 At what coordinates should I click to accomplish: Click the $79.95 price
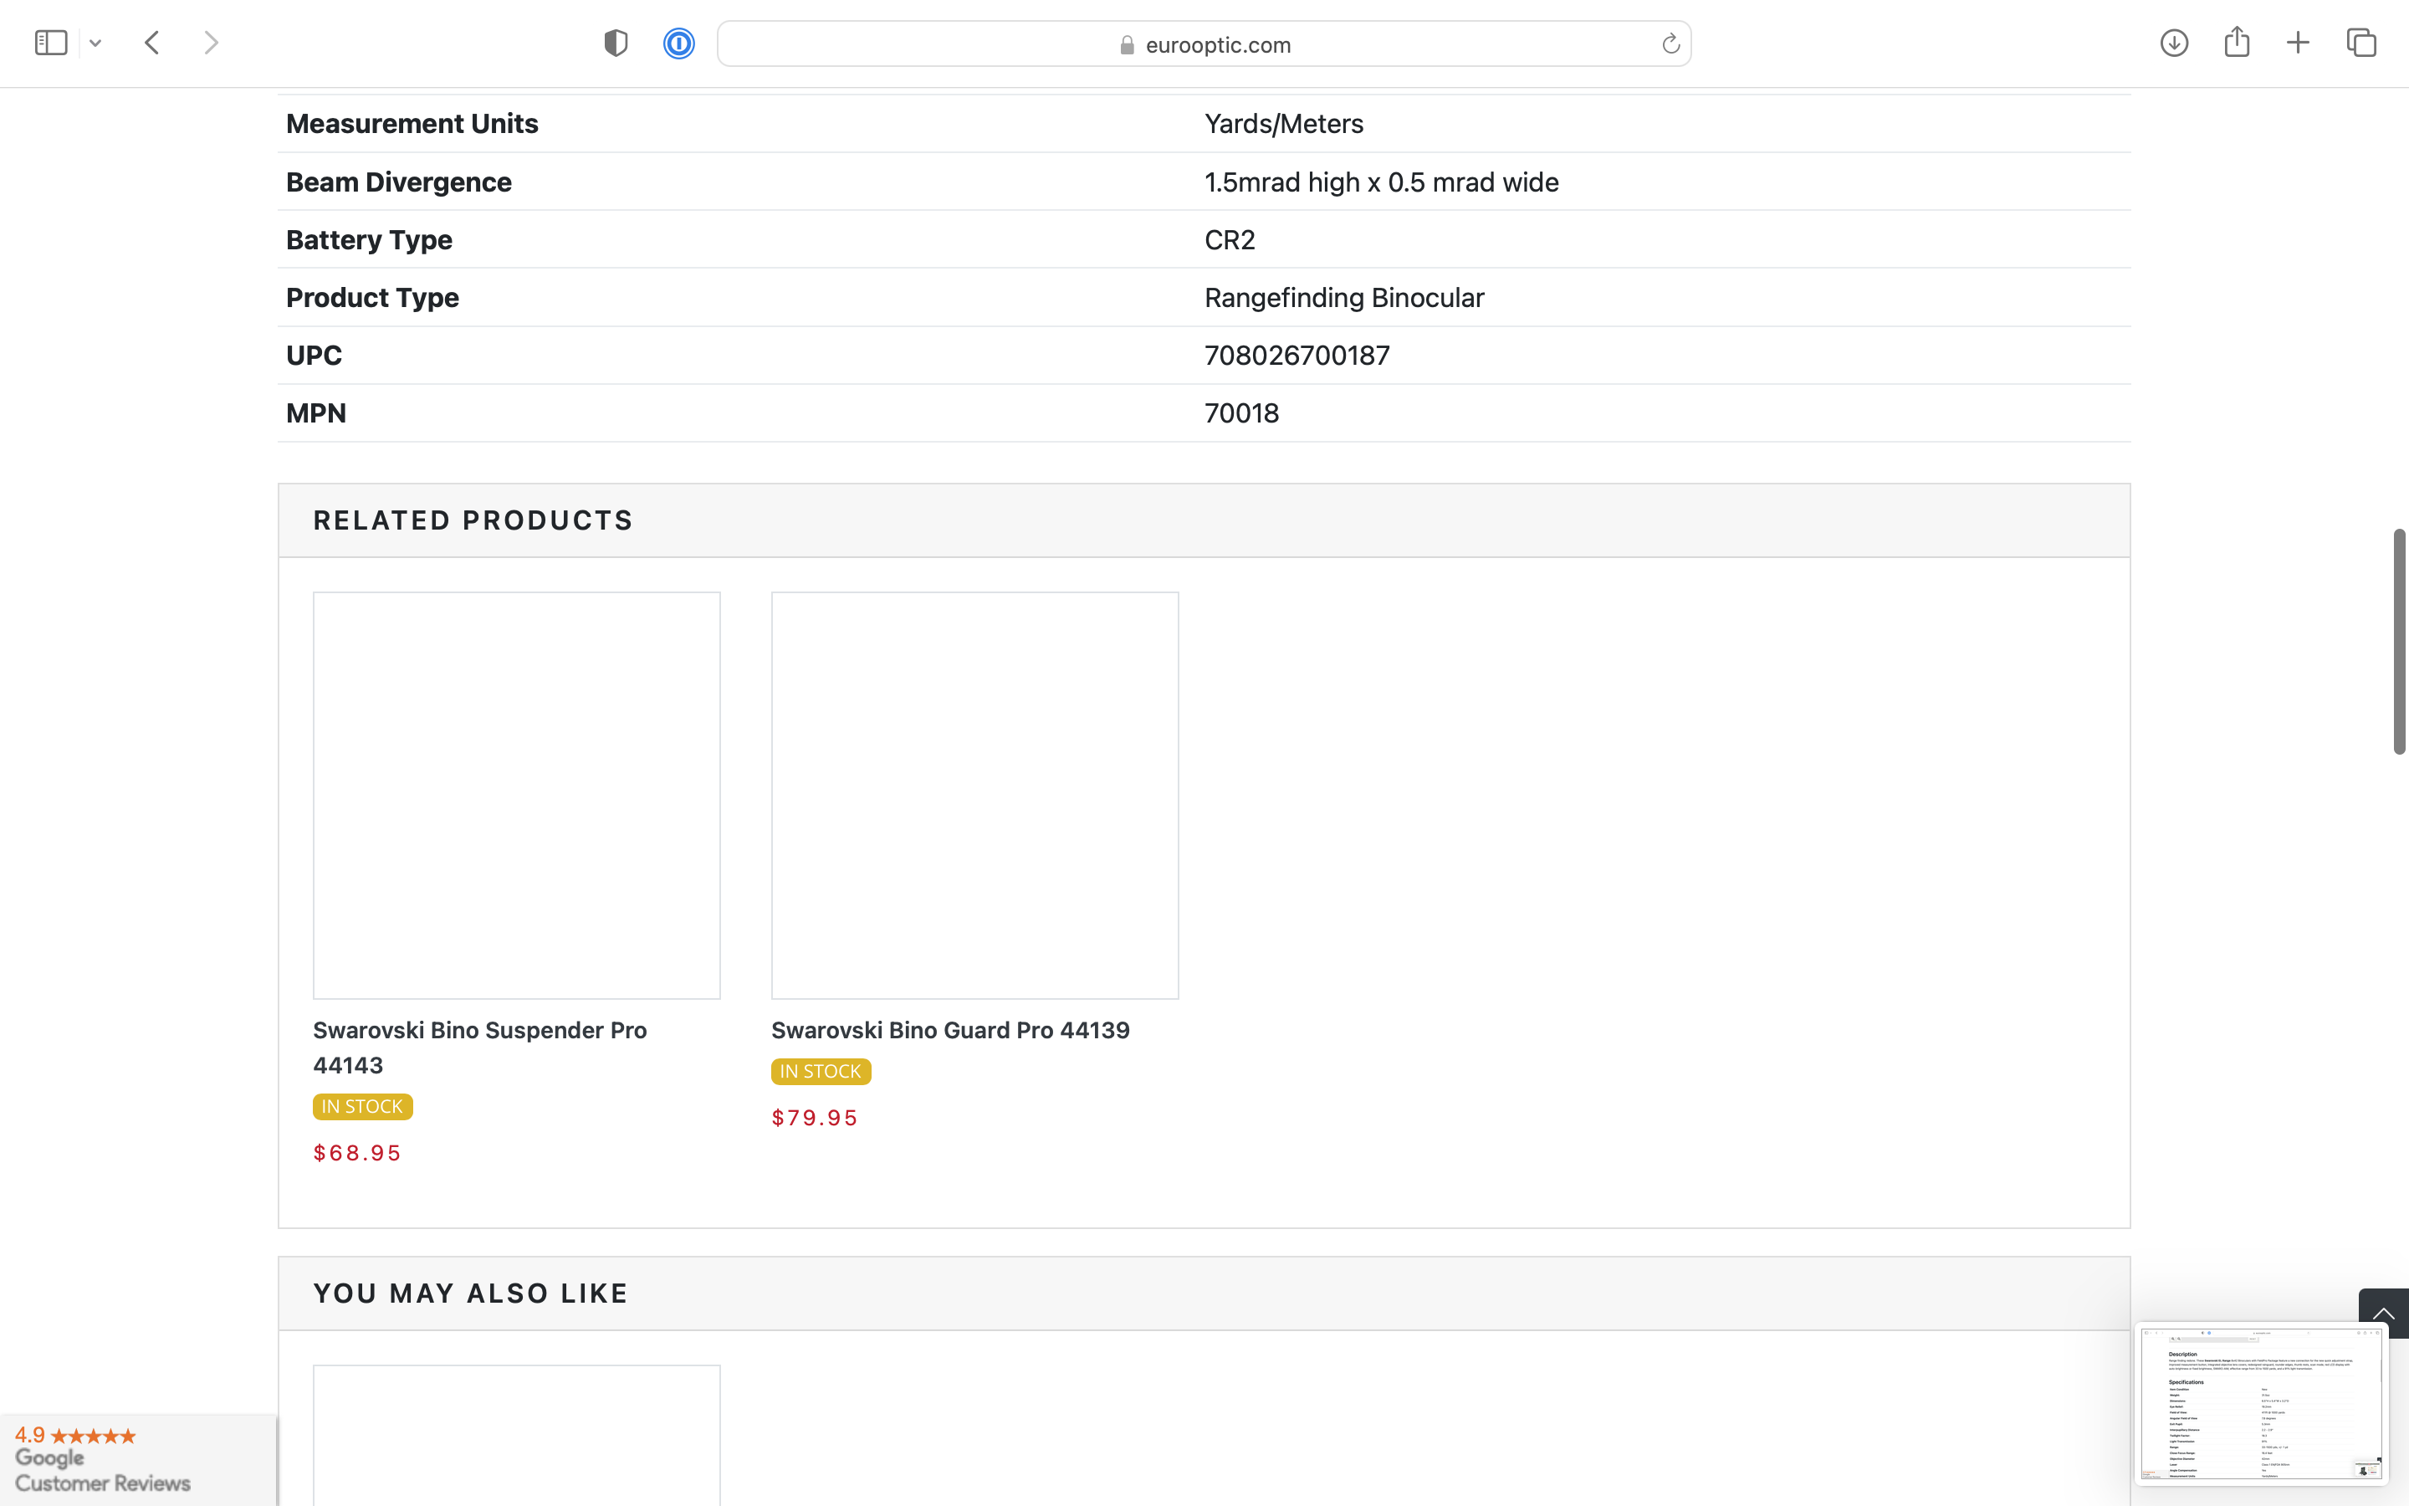[814, 1118]
